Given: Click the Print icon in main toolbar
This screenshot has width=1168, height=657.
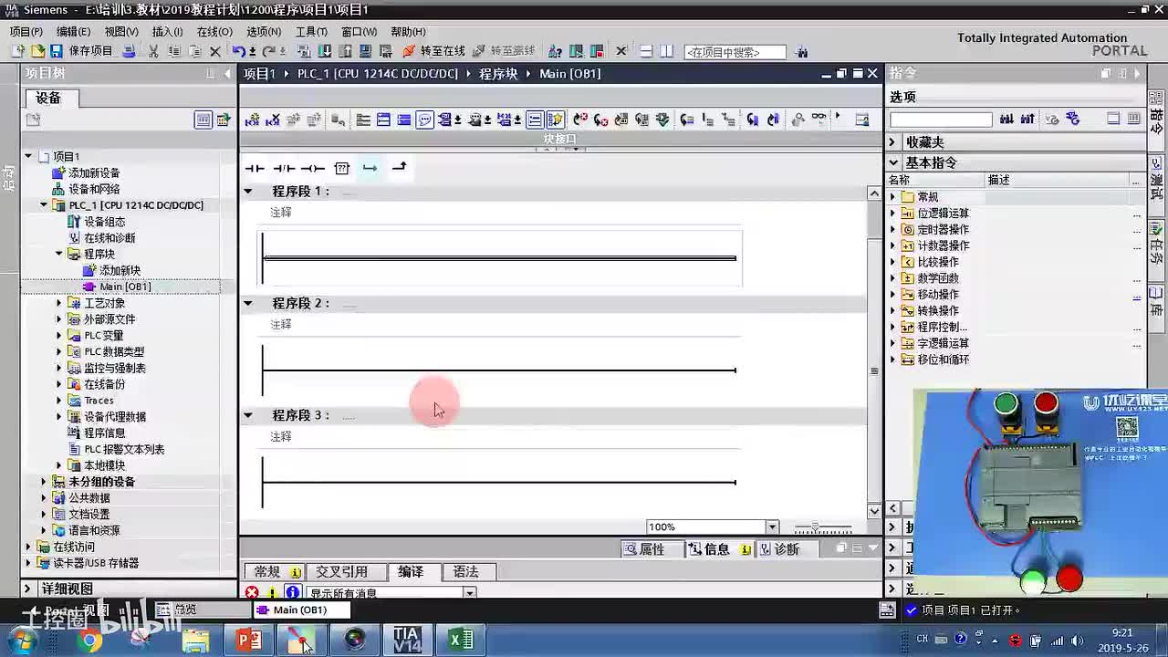Looking at the screenshot, I should 129,51.
